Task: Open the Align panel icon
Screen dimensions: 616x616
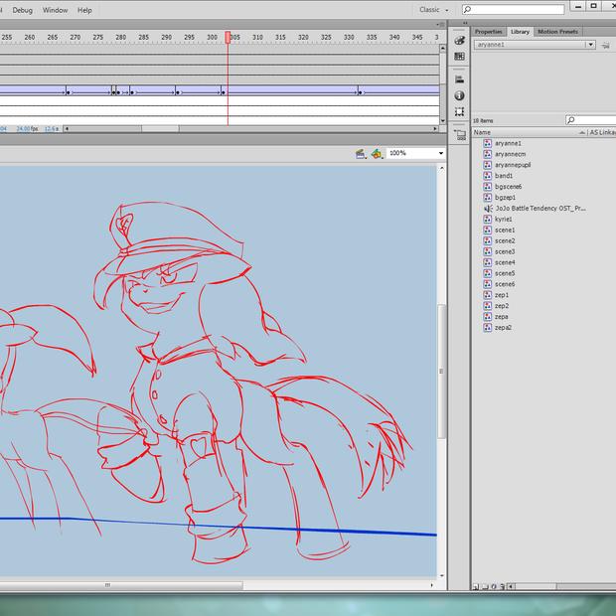Action: (x=460, y=78)
